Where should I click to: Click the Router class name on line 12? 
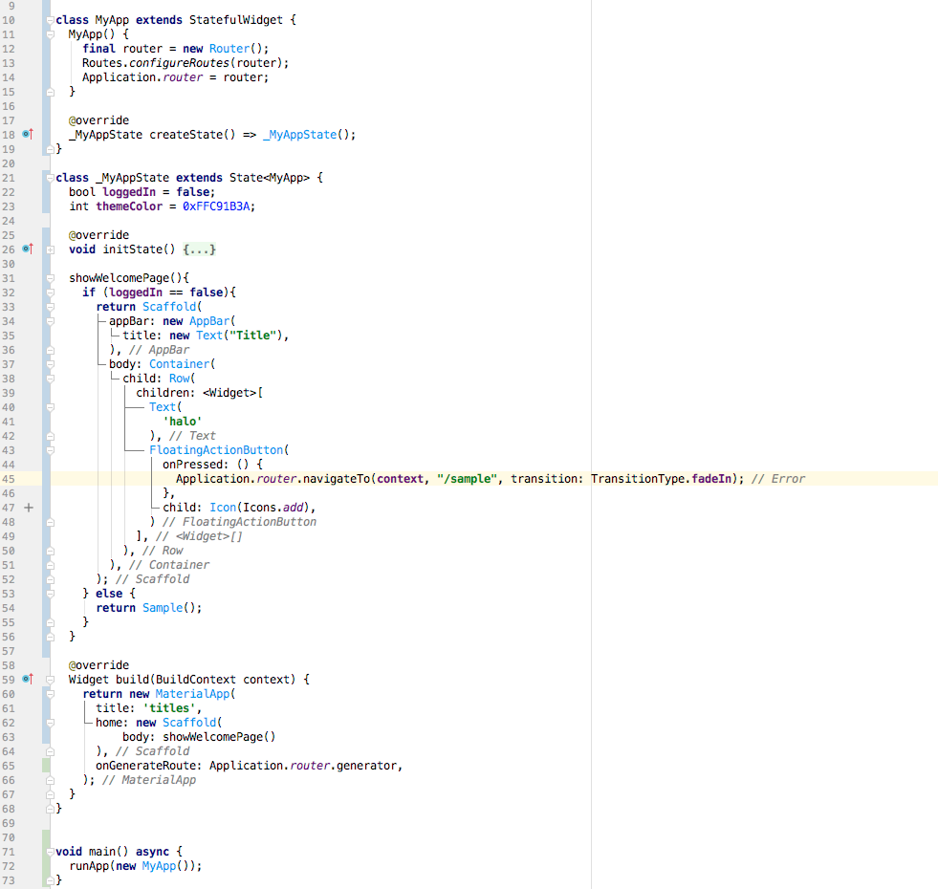click(x=229, y=48)
